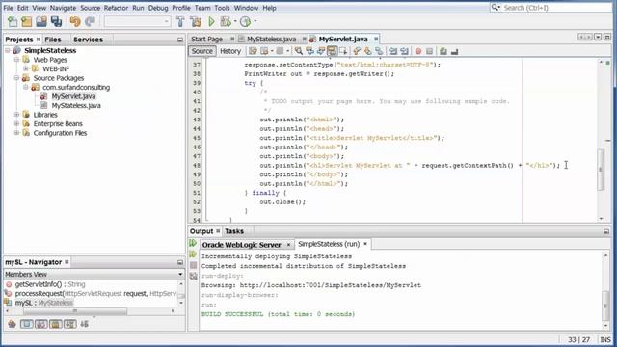Click the Output settings icon below Stop
The width and height of the screenshot is (617, 347).
point(193,277)
